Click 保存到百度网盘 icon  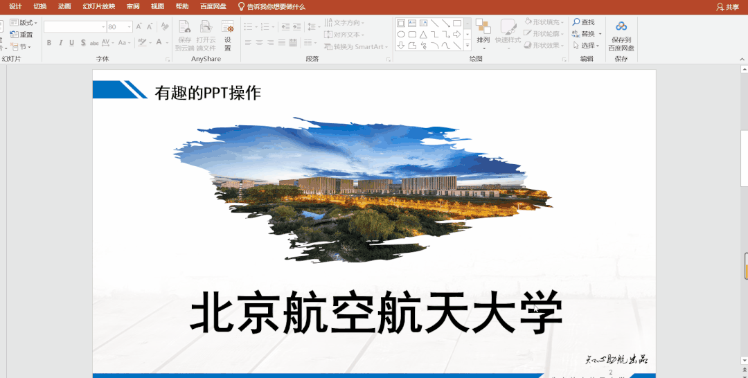[621, 35]
